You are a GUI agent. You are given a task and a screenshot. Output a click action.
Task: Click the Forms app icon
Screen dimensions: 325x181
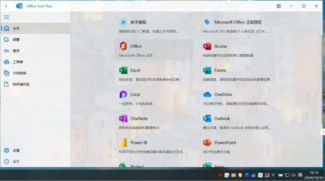(x=207, y=70)
